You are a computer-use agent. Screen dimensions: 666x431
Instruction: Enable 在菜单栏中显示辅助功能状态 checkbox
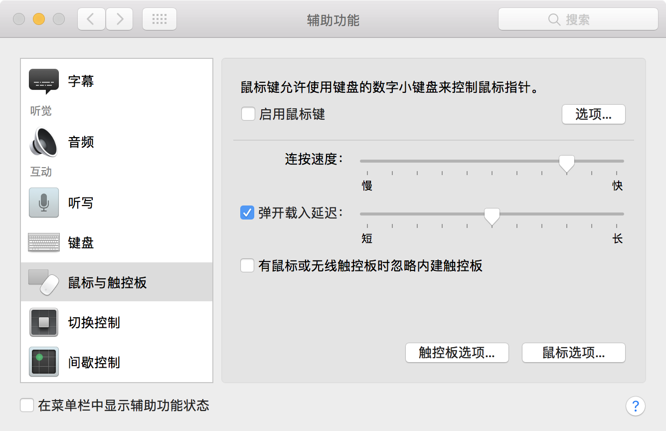point(27,405)
